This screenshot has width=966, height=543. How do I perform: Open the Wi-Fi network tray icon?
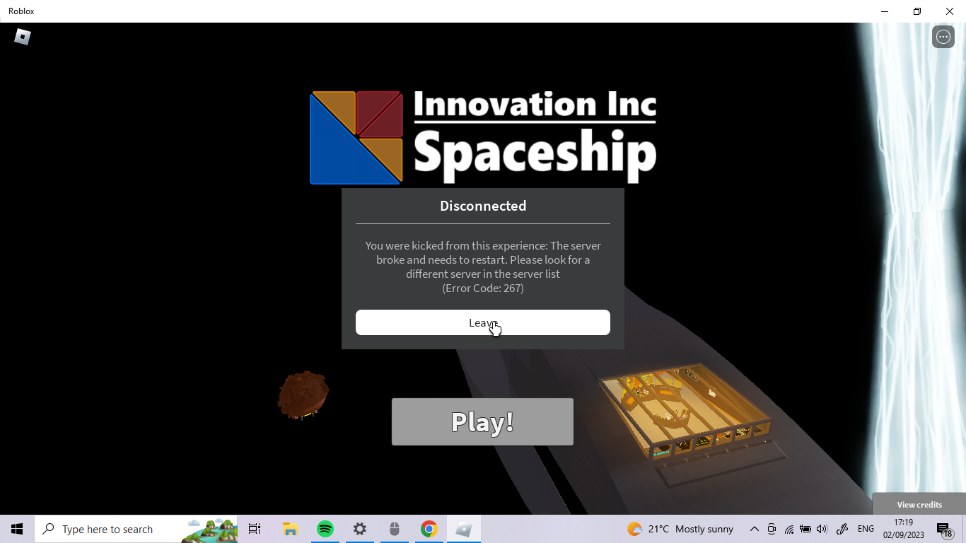pos(788,529)
